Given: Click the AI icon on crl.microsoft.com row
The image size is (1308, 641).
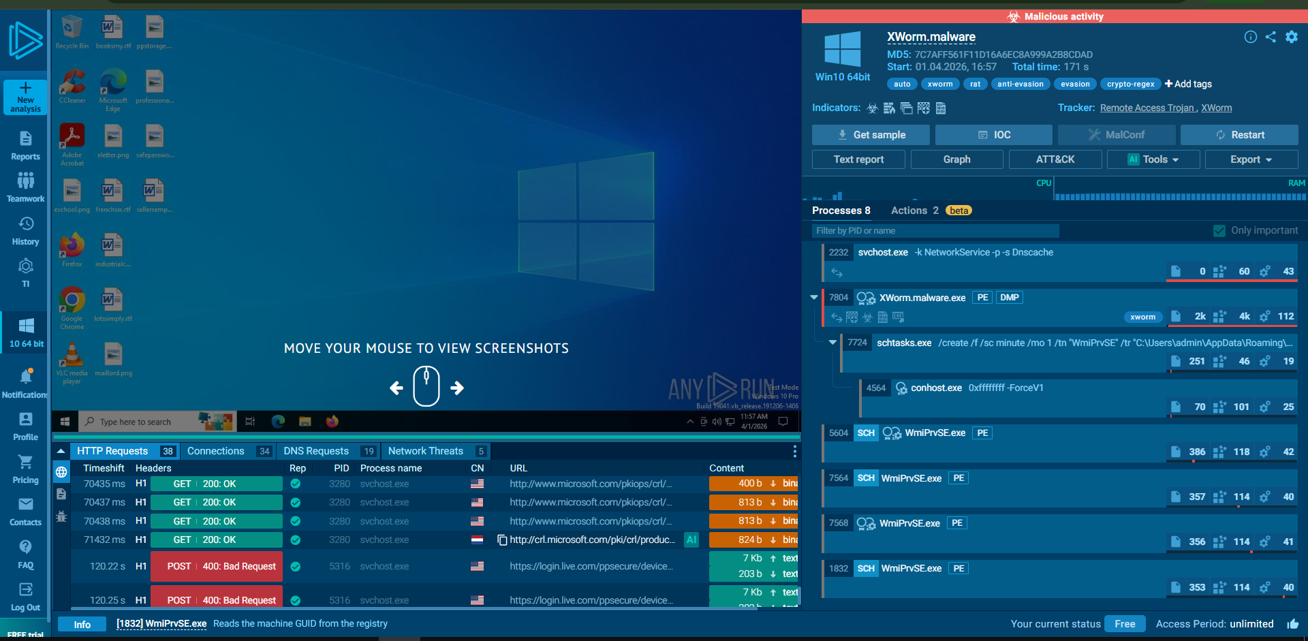Looking at the screenshot, I should 691,540.
